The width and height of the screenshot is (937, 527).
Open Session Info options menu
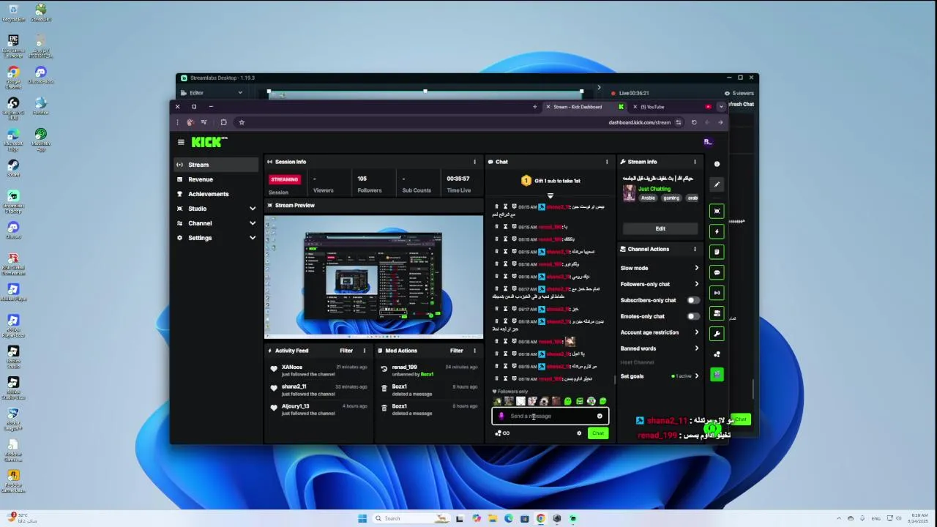click(x=474, y=162)
